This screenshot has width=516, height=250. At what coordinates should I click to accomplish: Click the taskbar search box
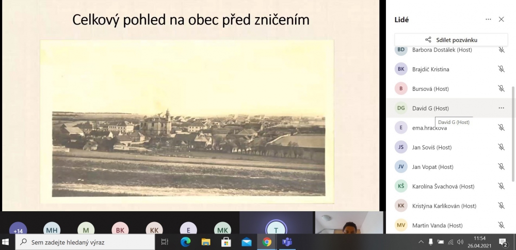point(85,242)
